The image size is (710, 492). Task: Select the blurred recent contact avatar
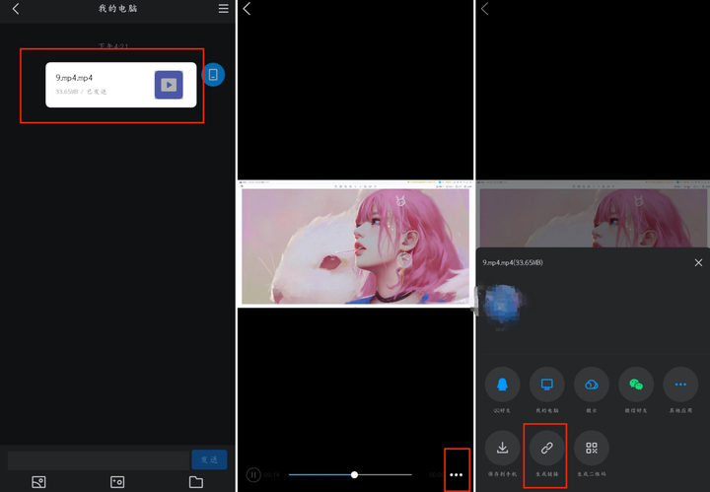[503, 304]
